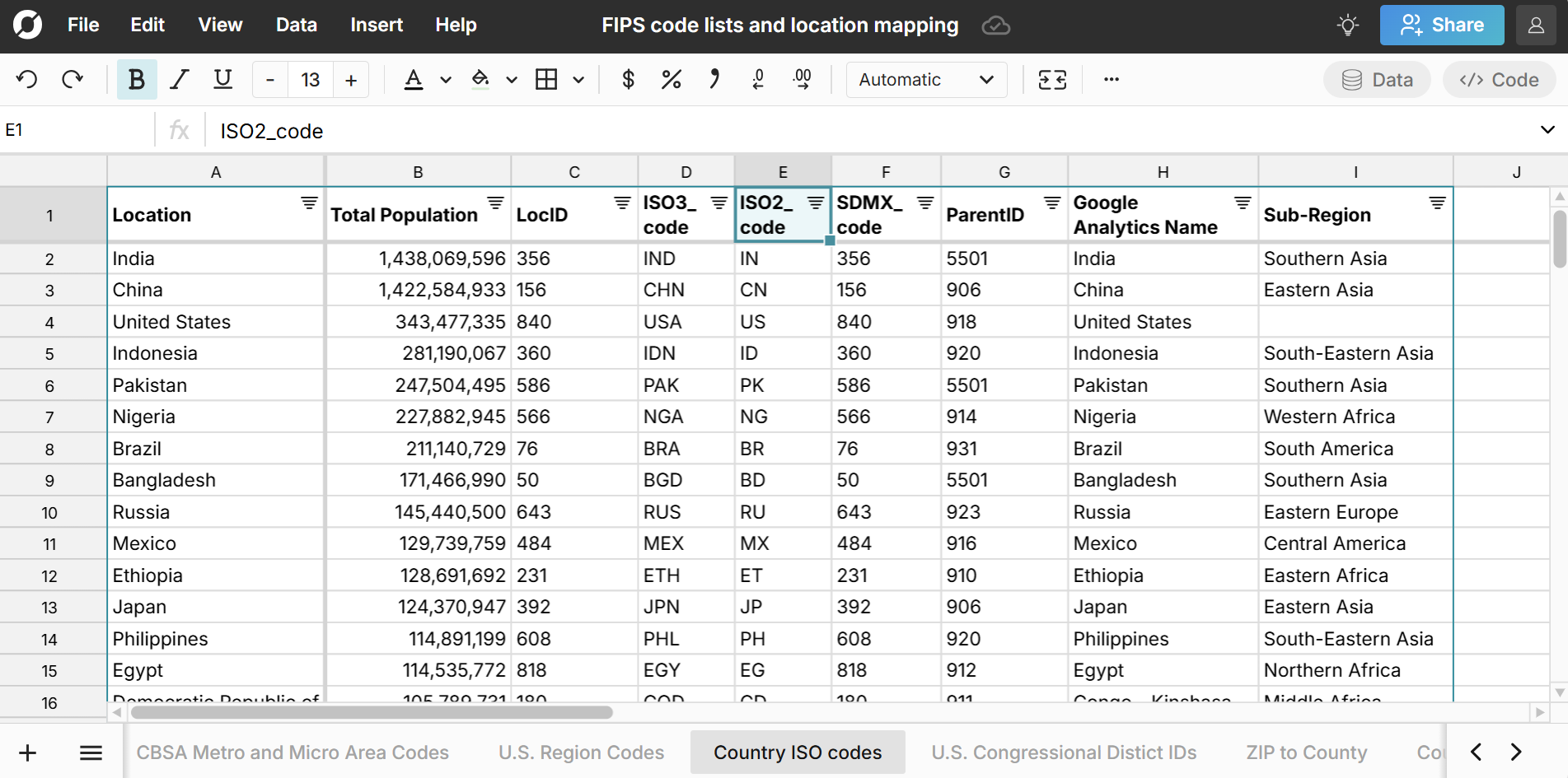Click the undo arrow icon
The image size is (1568, 778).
coord(27,80)
